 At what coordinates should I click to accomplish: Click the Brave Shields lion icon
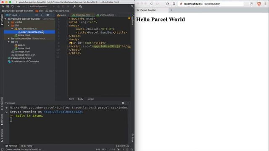259,4
